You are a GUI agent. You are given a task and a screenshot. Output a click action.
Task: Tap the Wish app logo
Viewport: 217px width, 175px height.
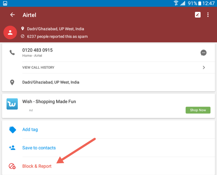pyautogui.click(x=12, y=104)
